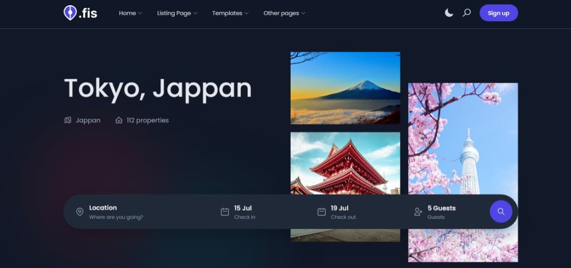Open the Home menu
The image size is (571, 268).
pos(131,13)
